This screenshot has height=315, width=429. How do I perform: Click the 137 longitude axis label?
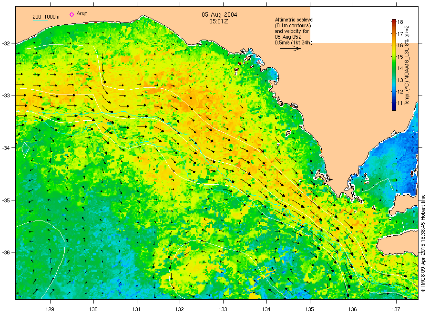tap(396, 310)
